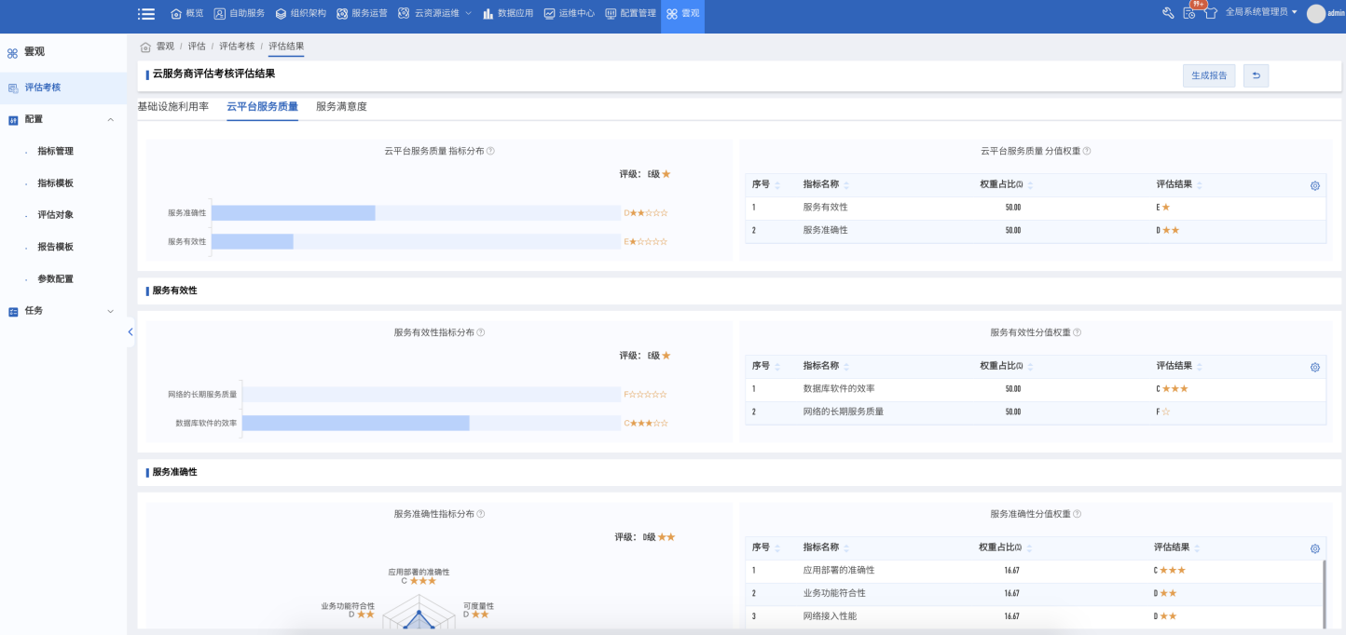Open column settings gear in 服务有效性分值权重 table
This screenshot has width=1346, height=635.
point(1314,367)
